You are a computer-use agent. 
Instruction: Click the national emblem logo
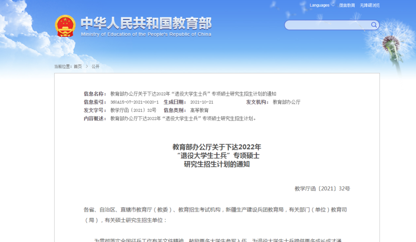pyautogui.click(x=65, y=26)
